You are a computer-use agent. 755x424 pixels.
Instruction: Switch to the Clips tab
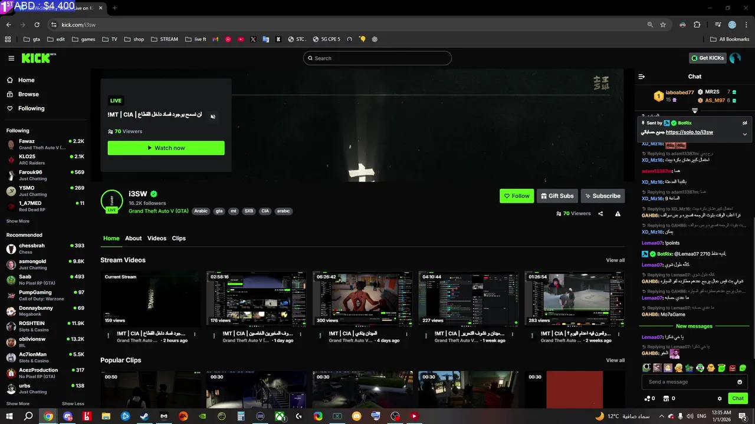[179, 238]
